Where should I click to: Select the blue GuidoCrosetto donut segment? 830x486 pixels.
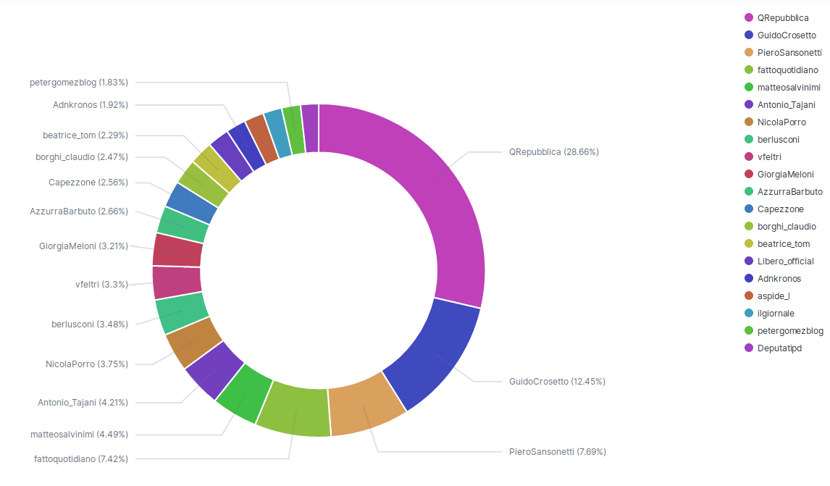coord(433,353)
